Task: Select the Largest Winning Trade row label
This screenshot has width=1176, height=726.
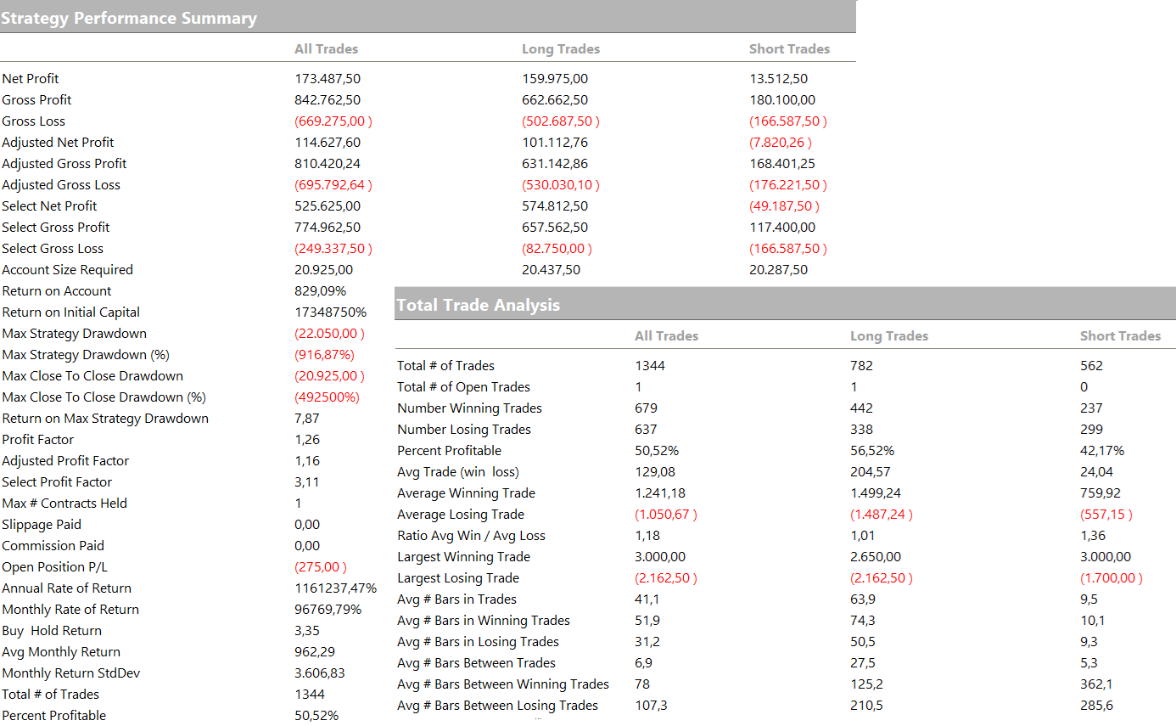Action: tap(463, 557)
